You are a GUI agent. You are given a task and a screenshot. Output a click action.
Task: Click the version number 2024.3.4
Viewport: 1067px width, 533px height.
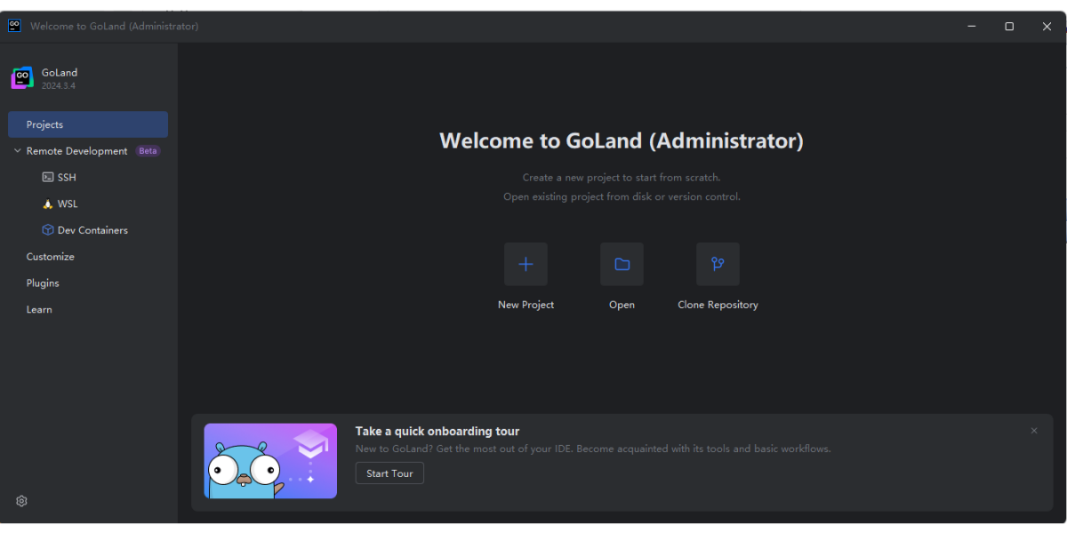[60, 85]
